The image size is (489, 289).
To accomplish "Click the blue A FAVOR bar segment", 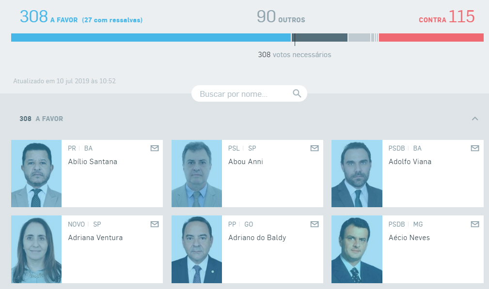I will 151,37.
